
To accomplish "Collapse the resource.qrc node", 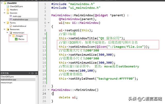I will click(x=7, y=33).
